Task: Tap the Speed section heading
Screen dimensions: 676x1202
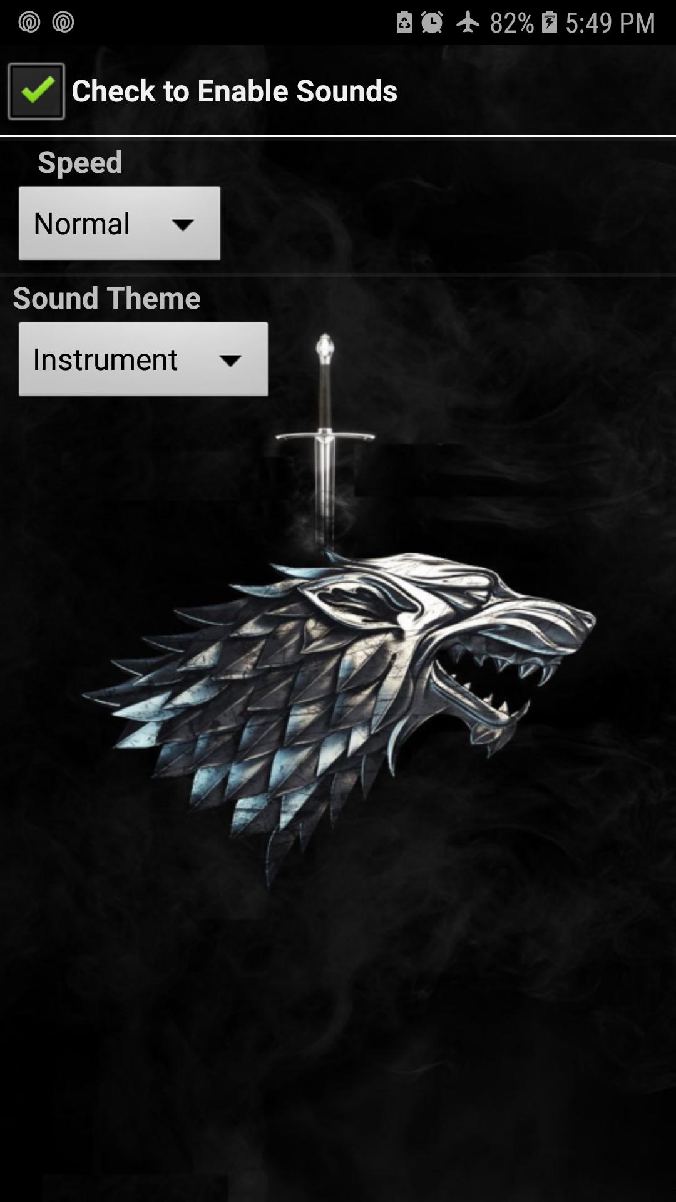Action: [x=80, y=162]
